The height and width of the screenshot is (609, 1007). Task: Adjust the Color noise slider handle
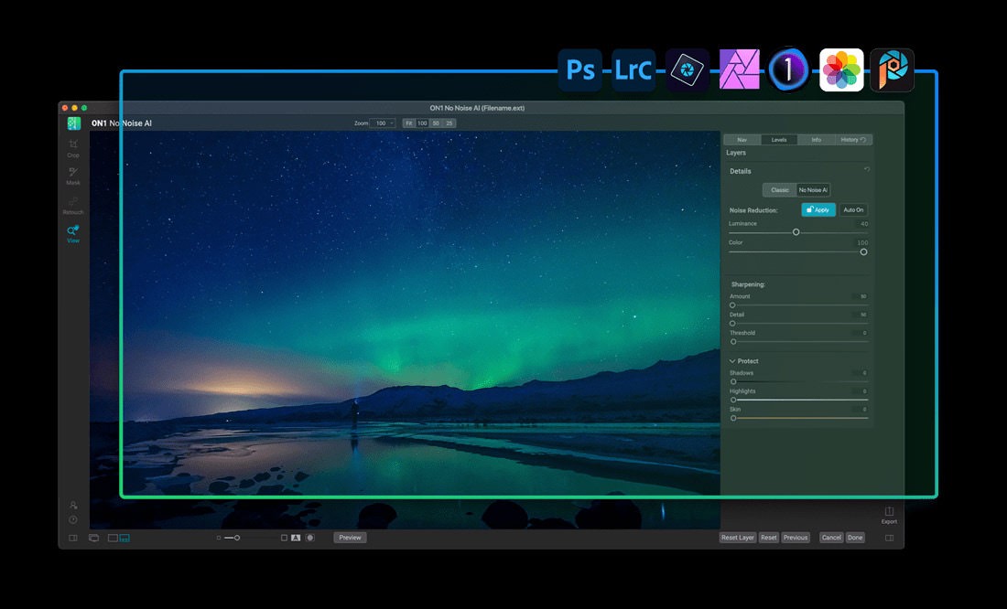coord(864,252)
